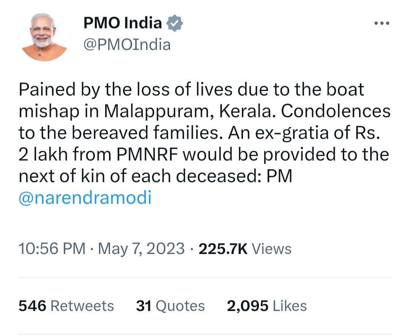
Task: Click the word Retweets in stats row
Action: [x=82, y=306]
